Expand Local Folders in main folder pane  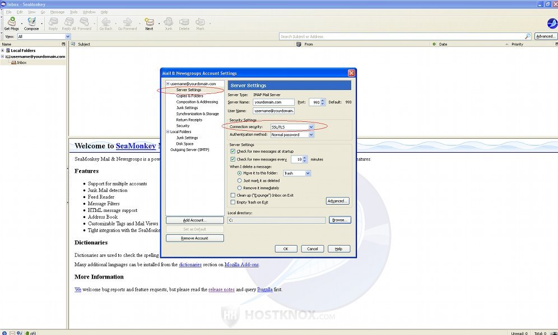(2, 50)
